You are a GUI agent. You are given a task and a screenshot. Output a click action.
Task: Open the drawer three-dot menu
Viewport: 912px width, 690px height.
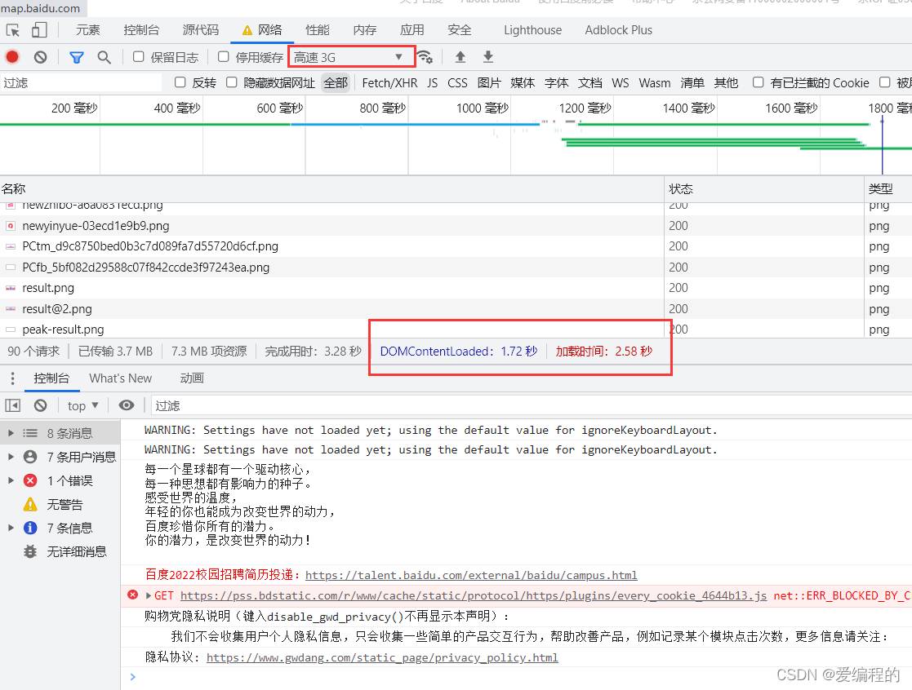tap(13, 378)
